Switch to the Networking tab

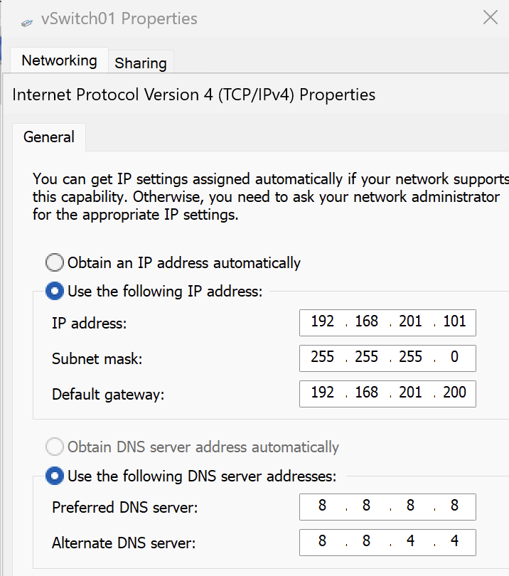[59, 60]
